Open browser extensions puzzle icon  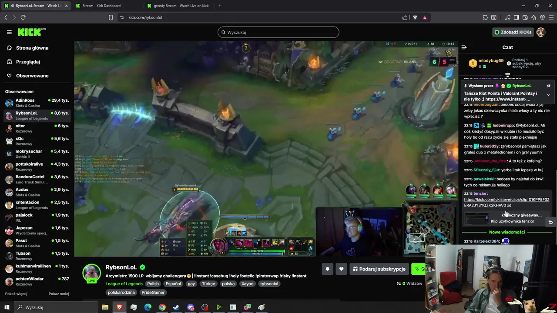tap(485, 17)
